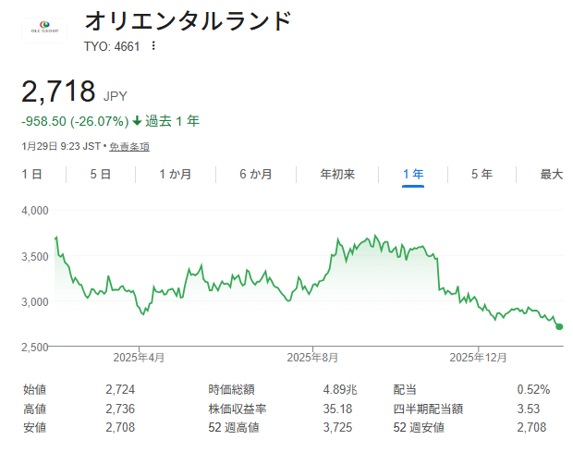Viewport: 573px width, 452px height.
Task: Click the 株価収益率 label
Action: click(x=238, y=409)
